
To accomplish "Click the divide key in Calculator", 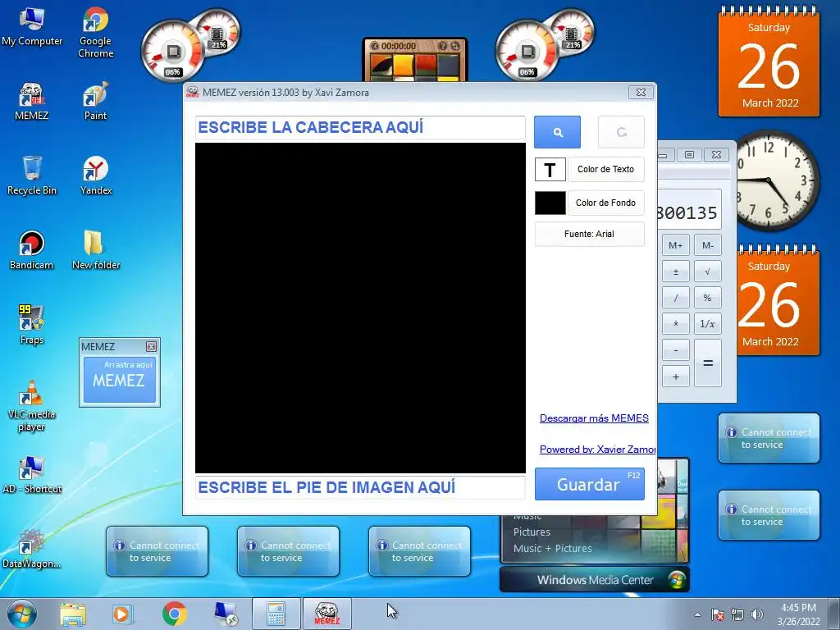I will pos(676,298).
